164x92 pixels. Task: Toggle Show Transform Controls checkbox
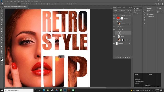pos(23,4)
